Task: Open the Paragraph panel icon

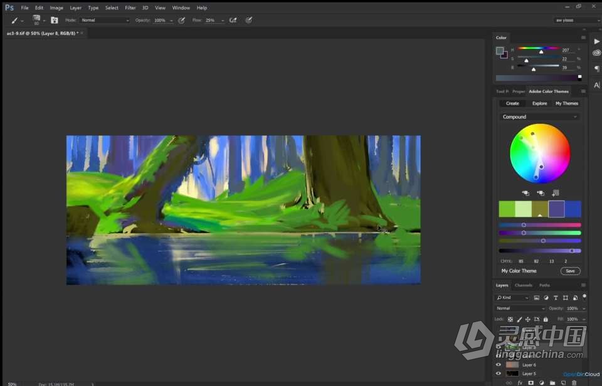Action: pos(596,69)
